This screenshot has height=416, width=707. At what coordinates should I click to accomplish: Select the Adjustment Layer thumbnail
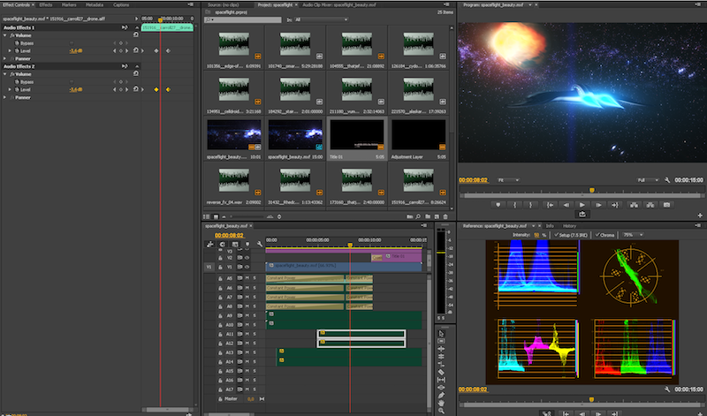point(418,134)
